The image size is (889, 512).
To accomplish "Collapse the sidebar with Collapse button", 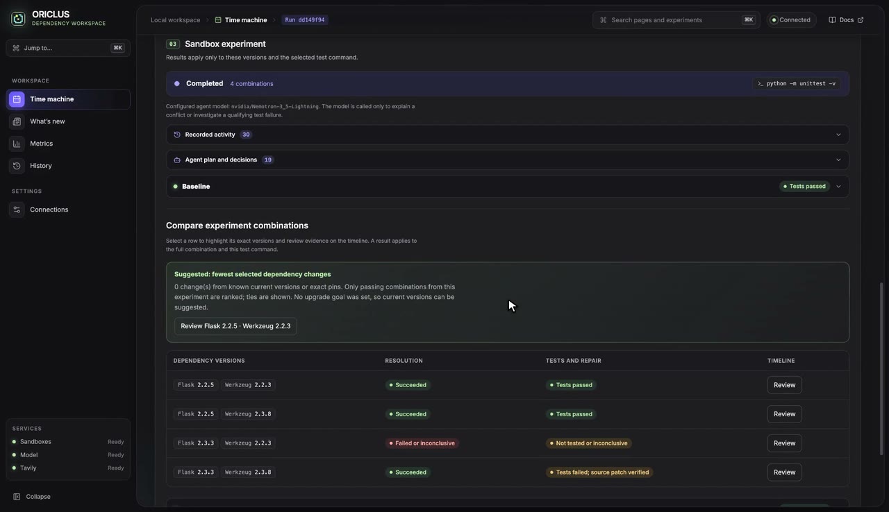I will pos(32,497).
